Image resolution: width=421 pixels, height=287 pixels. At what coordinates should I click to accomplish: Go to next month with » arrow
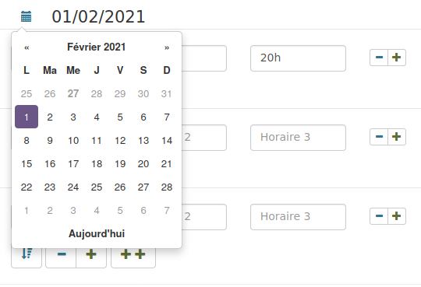[x=167, y=47]
